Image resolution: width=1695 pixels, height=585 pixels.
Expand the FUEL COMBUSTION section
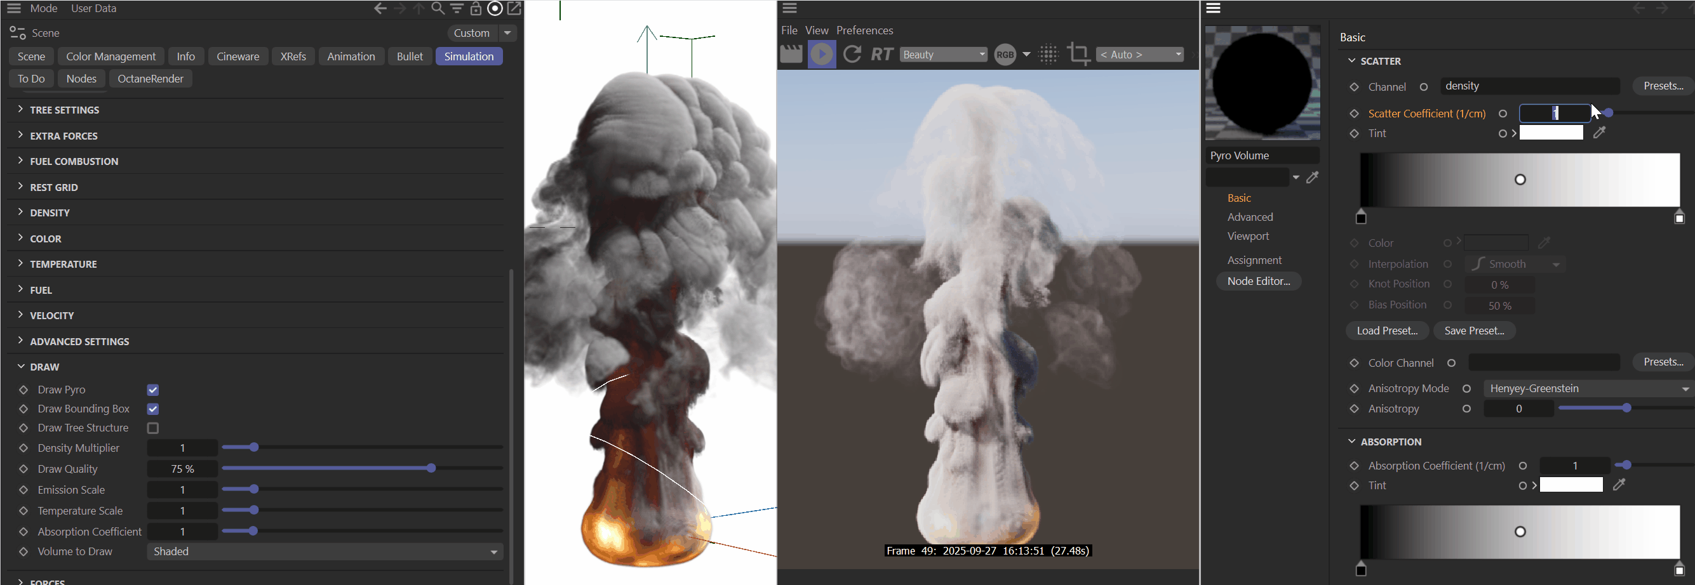tap(74, 162)
